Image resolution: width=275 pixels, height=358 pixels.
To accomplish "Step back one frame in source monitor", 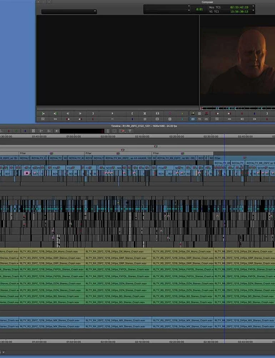I will point(67,113).
